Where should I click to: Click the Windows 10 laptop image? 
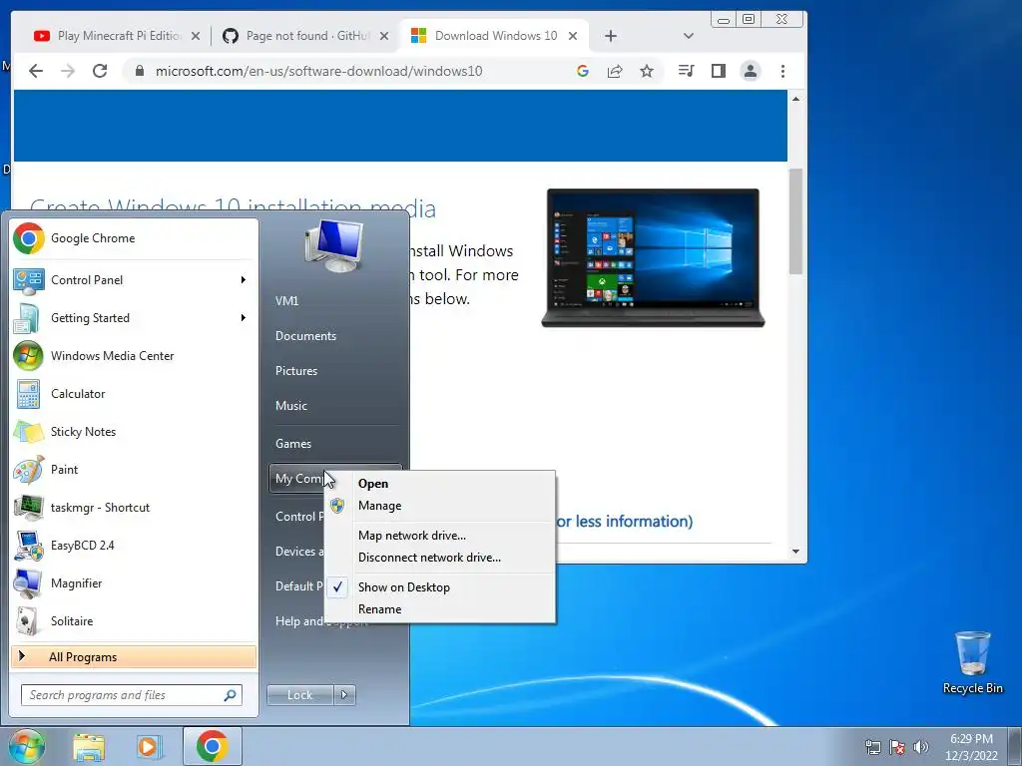click(653, 258)
